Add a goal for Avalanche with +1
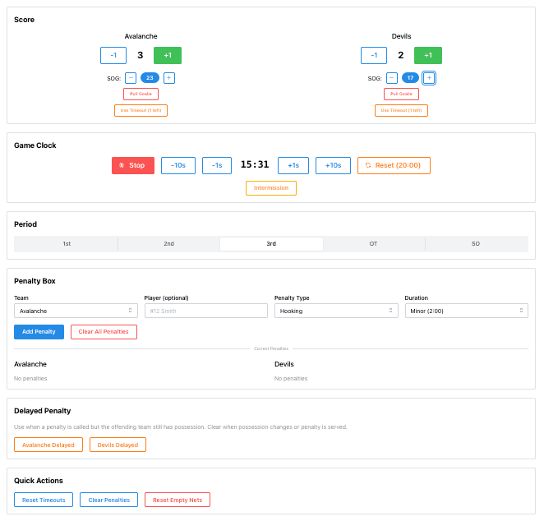The width and height of the screenshot is (544, 521). pyautogui.click(x=168, y=56)
